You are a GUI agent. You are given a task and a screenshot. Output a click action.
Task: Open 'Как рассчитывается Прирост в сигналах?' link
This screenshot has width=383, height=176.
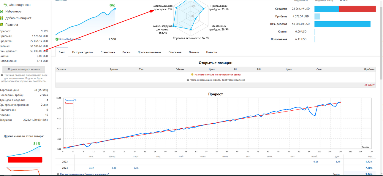click(84, 174)
